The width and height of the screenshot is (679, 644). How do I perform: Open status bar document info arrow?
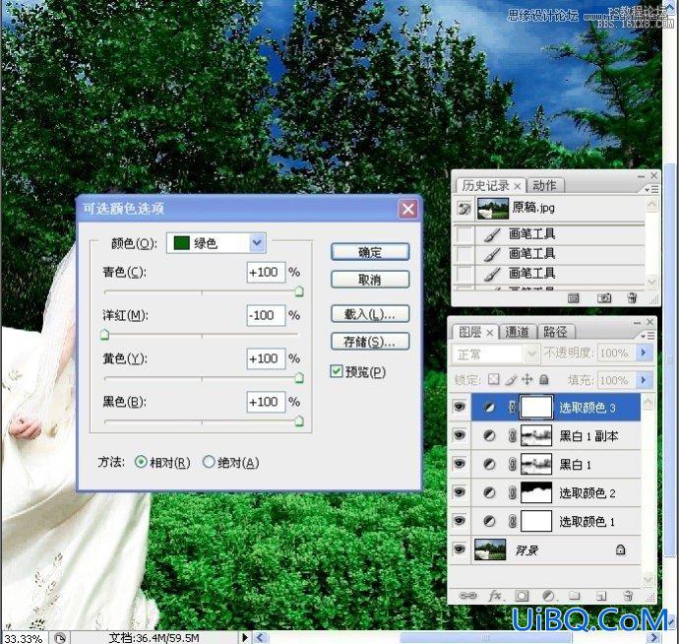245,637
